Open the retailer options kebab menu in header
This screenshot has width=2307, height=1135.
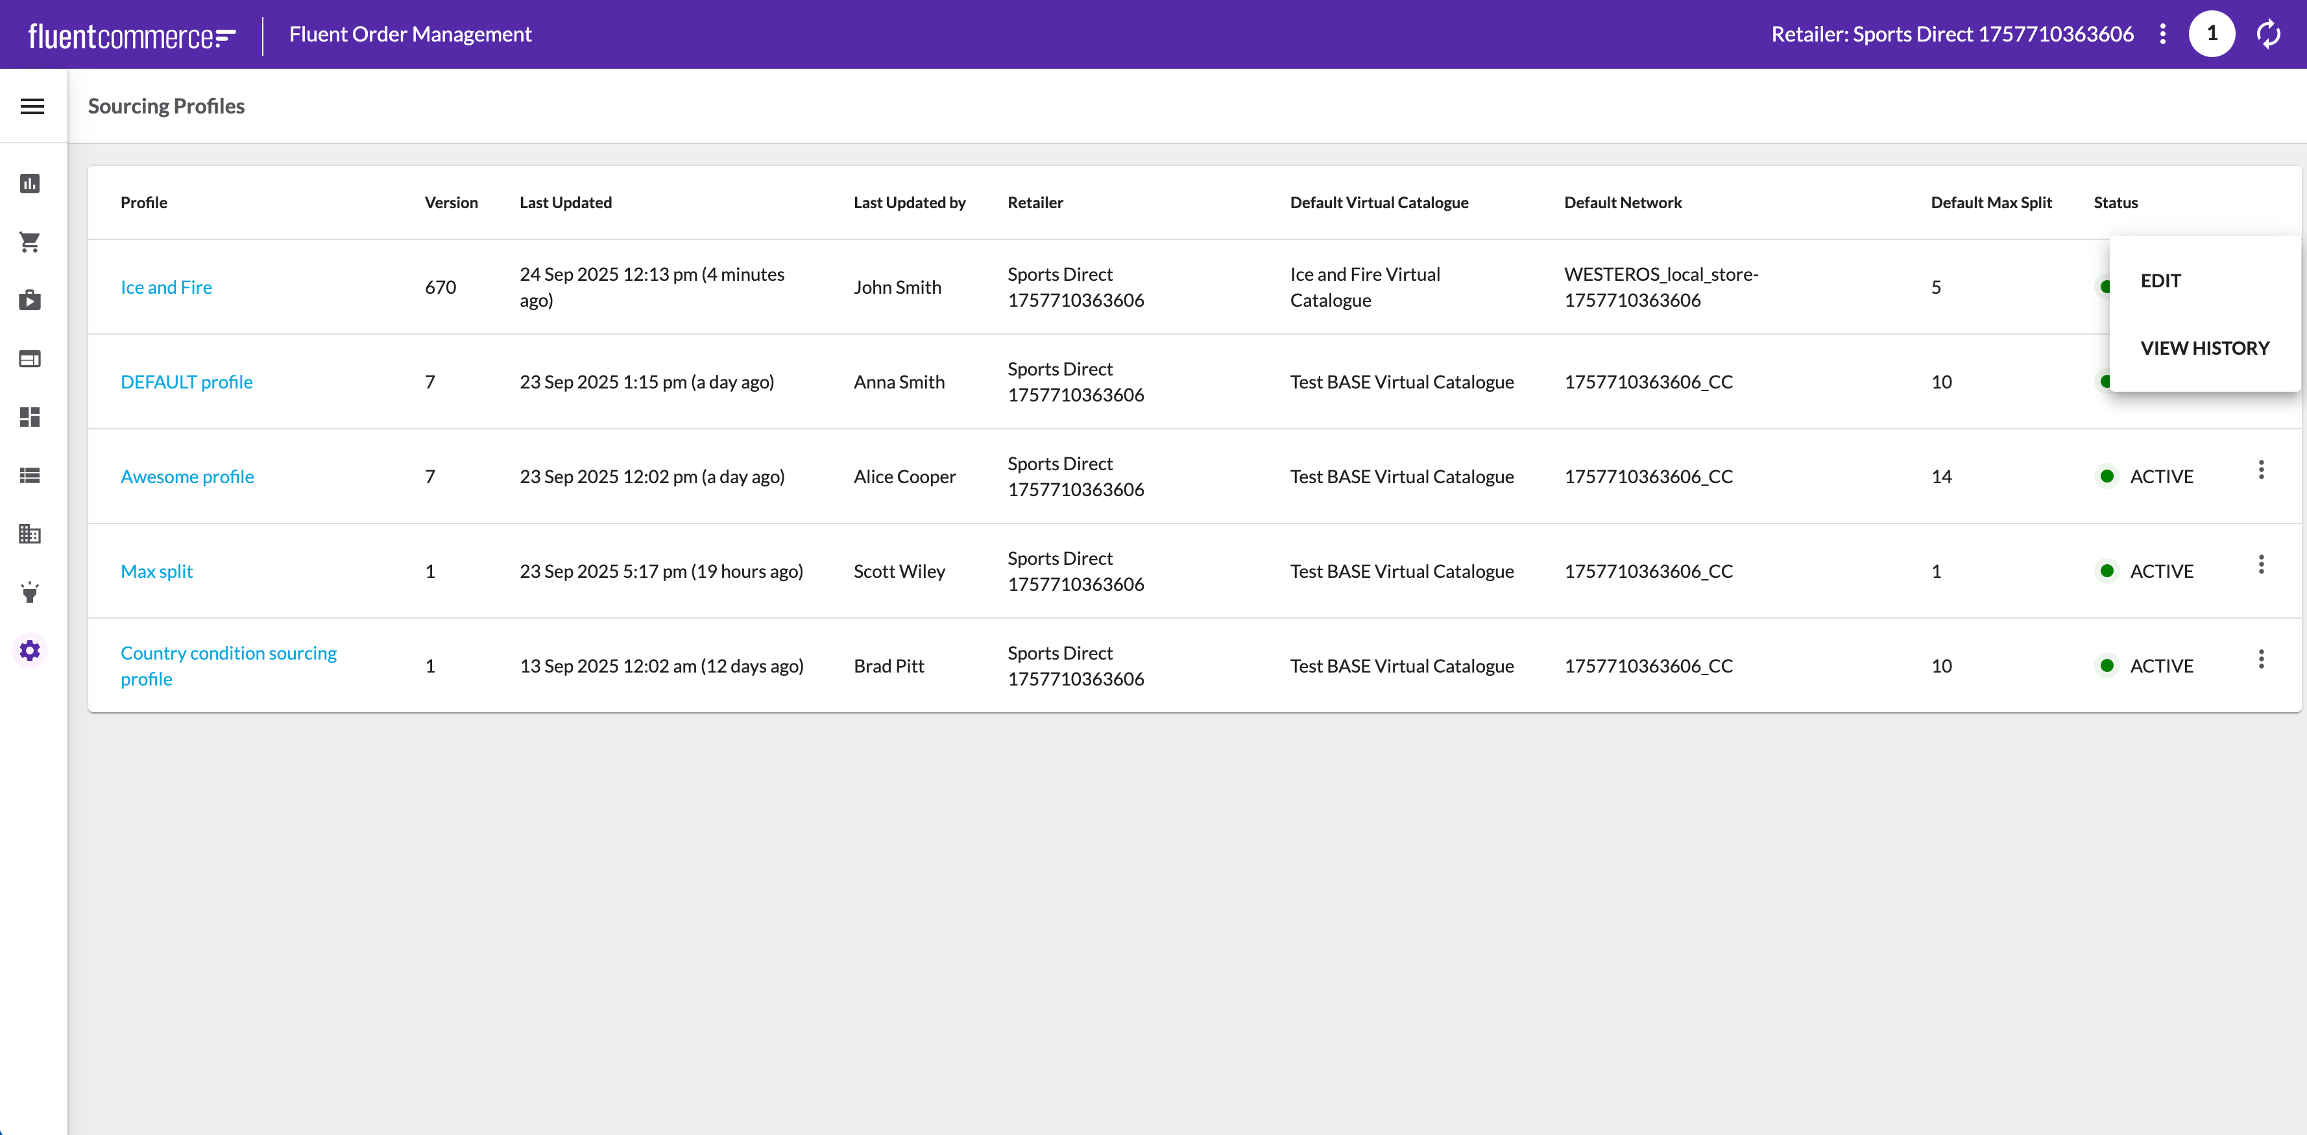[2163, 34]
